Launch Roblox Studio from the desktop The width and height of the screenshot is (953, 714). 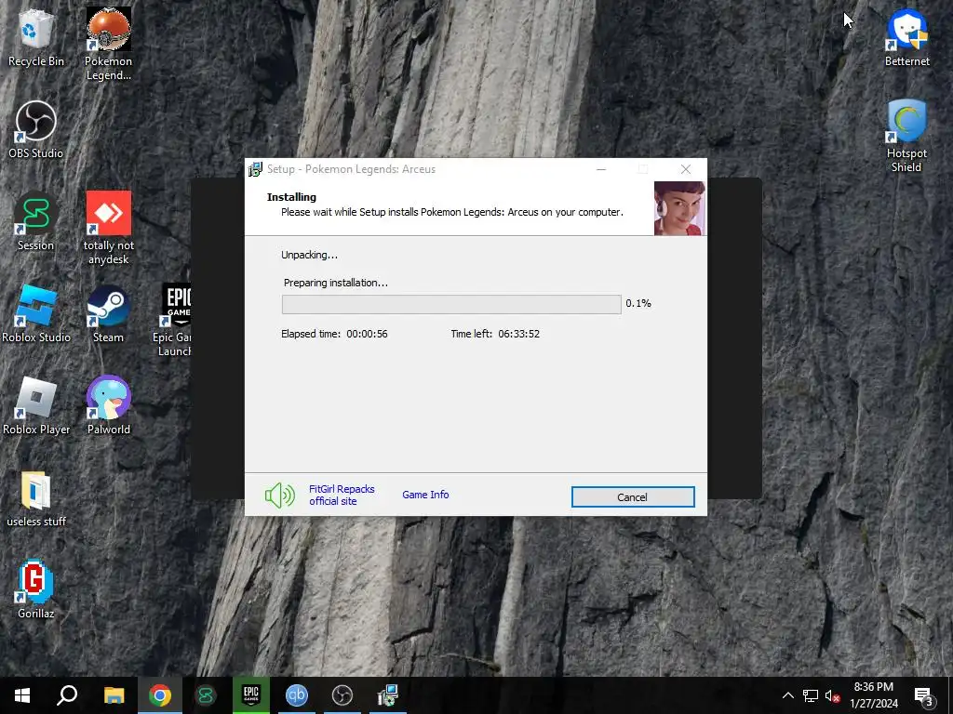click(x=36, y=314)
